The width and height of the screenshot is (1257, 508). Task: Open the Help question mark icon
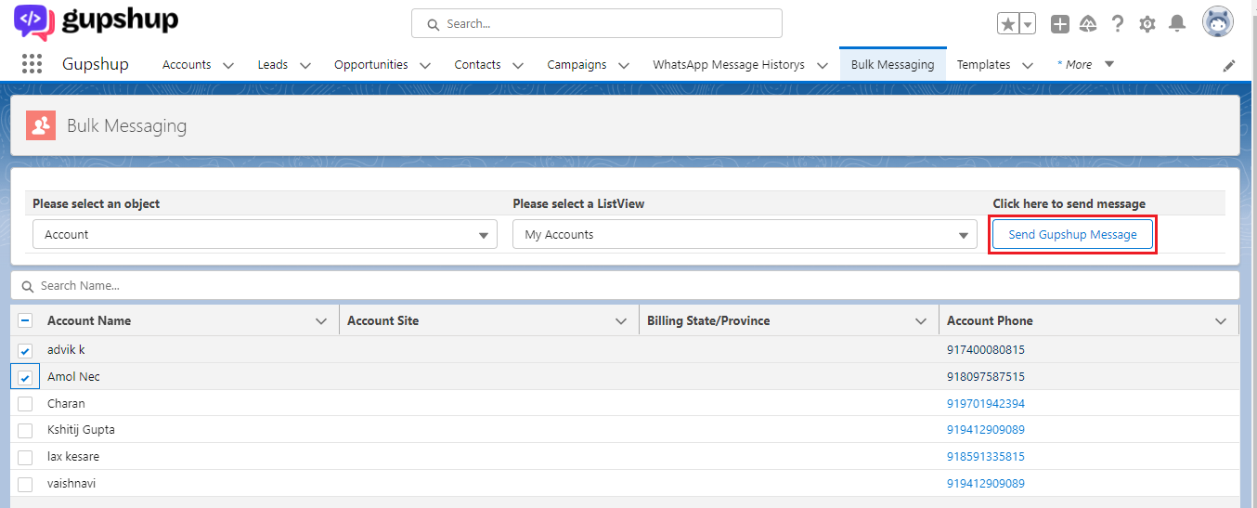tap(1118, 24)
